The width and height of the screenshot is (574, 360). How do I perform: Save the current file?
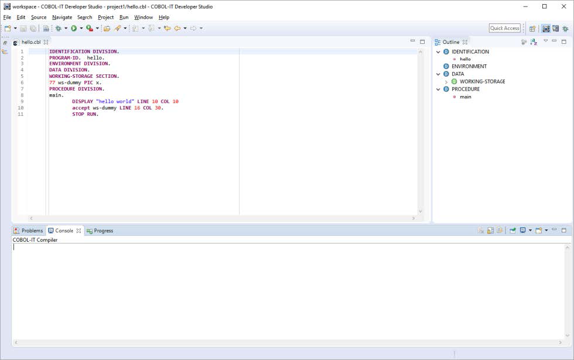tap(22, 28)
